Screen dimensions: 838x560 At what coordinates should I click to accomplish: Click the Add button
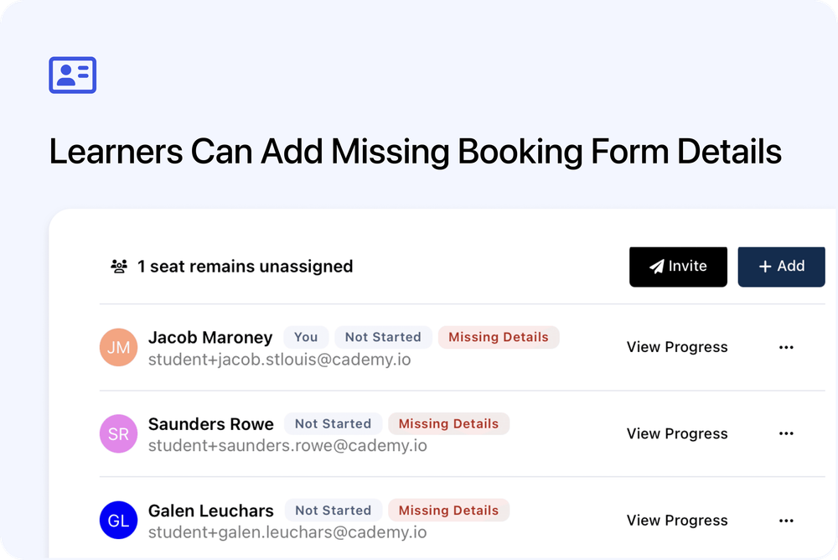click(x=781, y=267)
